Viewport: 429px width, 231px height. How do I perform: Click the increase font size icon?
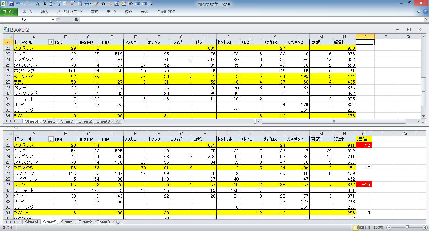[38, 4]
